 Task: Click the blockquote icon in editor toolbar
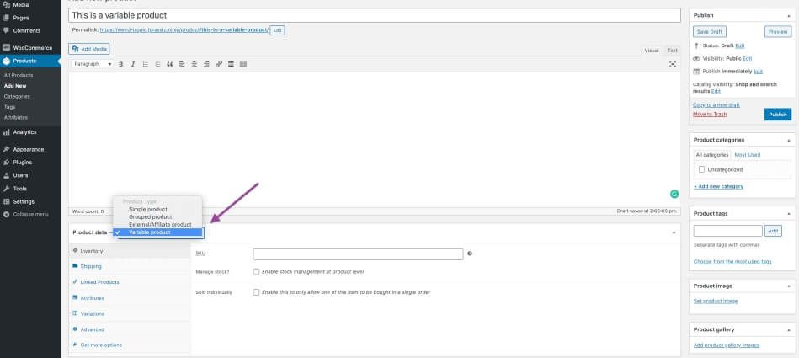click(x=170, y=64)
